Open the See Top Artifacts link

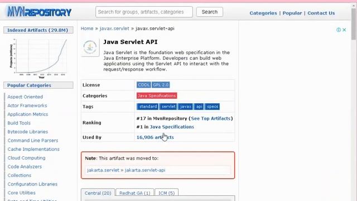(211, 118)
